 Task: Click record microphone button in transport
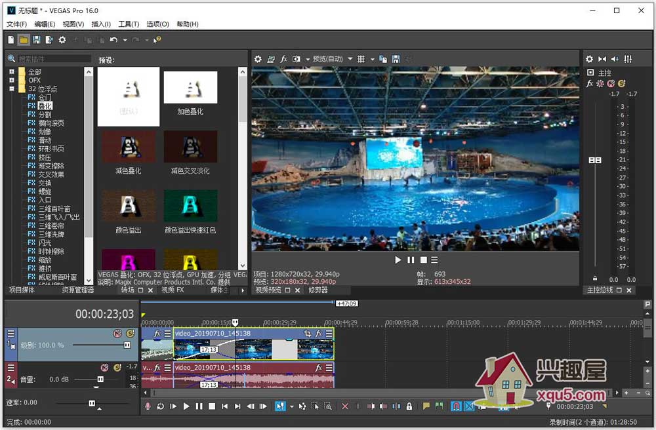[148, 406]
